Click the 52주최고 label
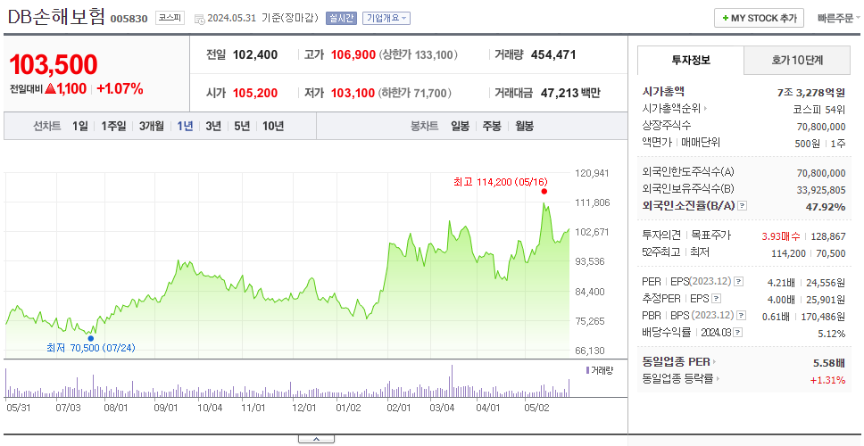The image size is (864, 446). pyautogui.click(x=661, y=252)
